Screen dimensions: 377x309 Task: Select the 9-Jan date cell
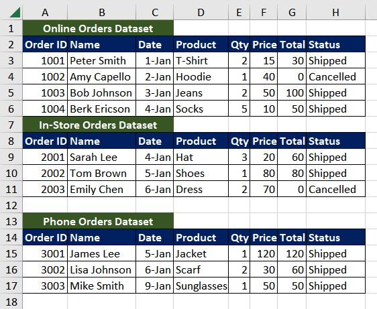[x=154, y=286]
